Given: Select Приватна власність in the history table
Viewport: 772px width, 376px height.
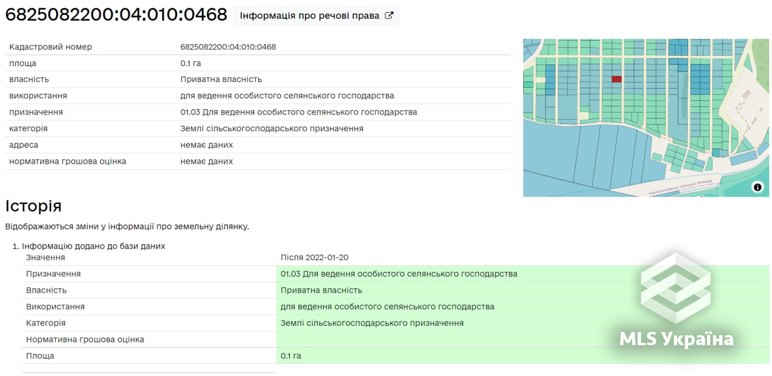Looking at the screenshot, I should click(x=321, y=290).
